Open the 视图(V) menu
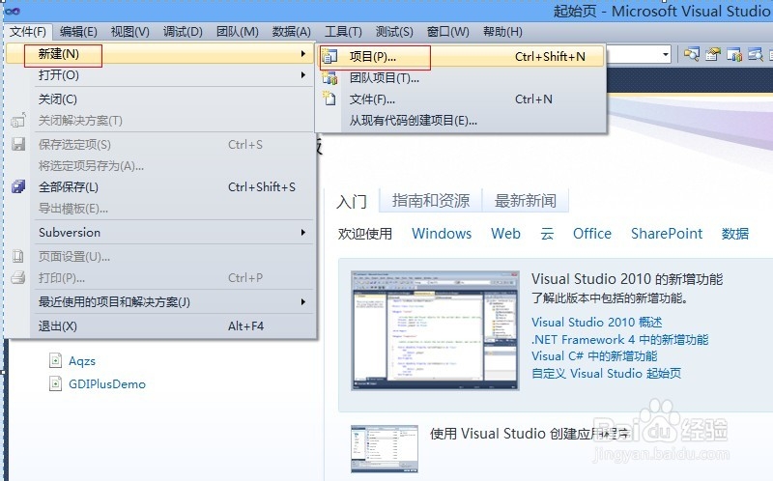This screenshot has height=481, width=773. click(130, 32)
